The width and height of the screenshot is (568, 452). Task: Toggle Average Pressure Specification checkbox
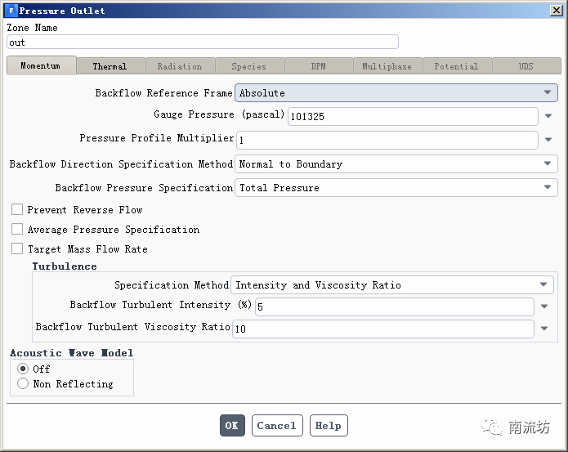coord(17,230)
